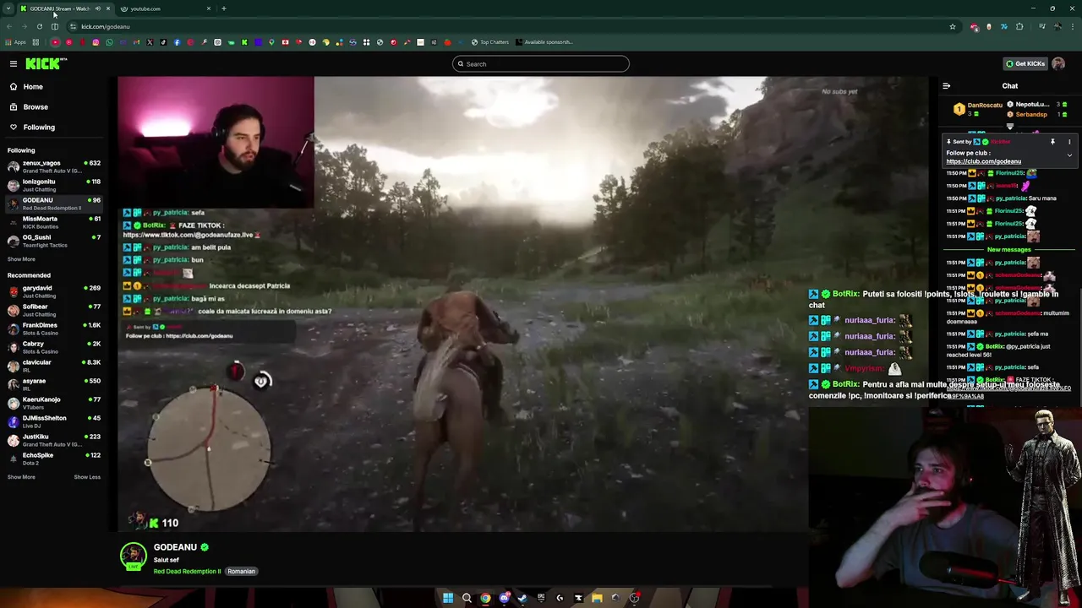
Task: Click the GODEANU streamer avatar
Action: coord(133,556)
